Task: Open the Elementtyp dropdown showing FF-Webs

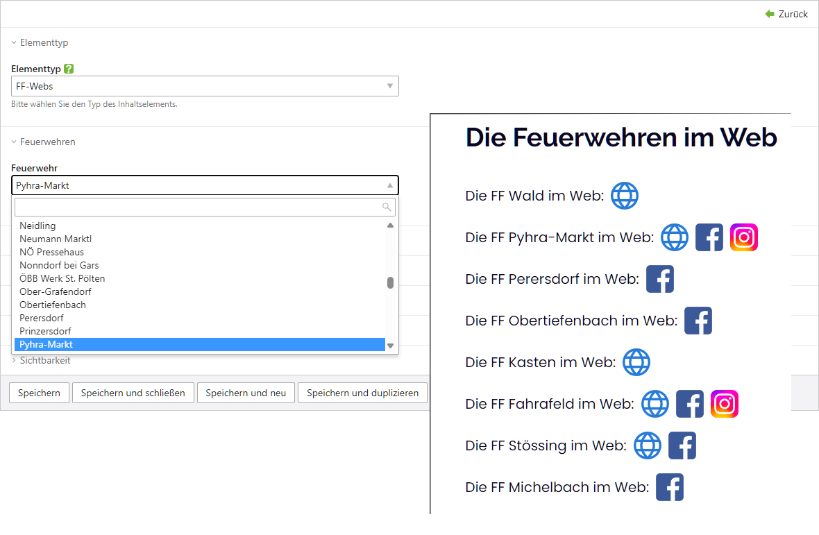Action: point(205,86)
